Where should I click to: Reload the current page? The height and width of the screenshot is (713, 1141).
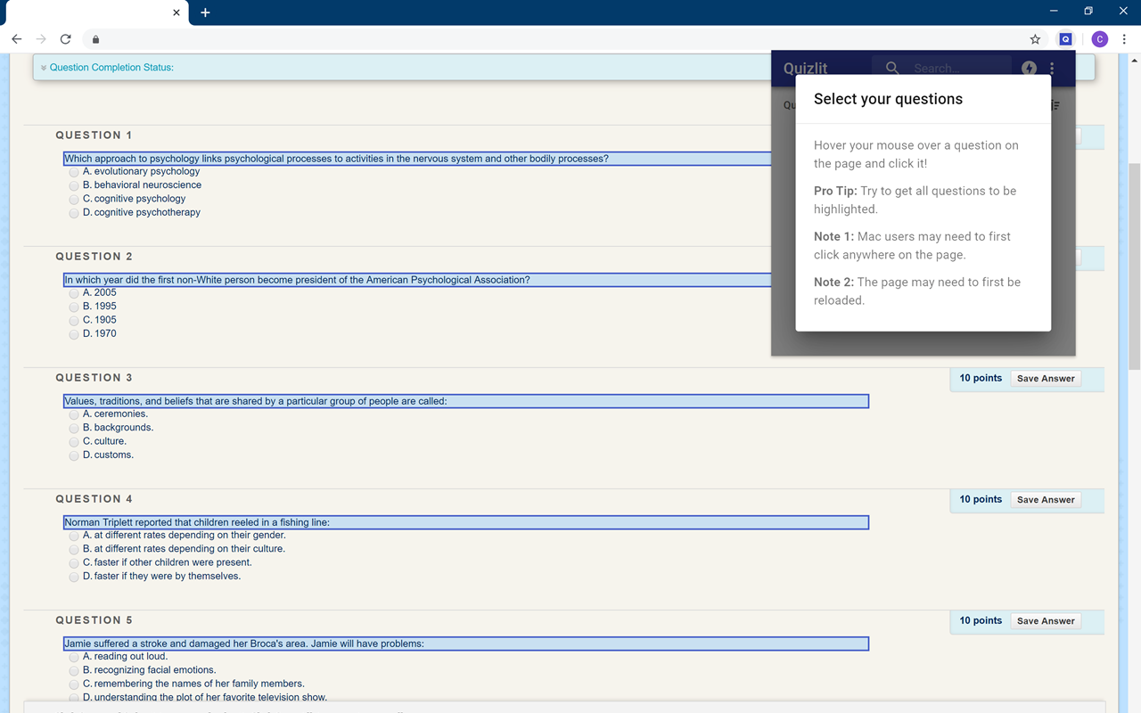pyautogui.click(x=65, y=39)
